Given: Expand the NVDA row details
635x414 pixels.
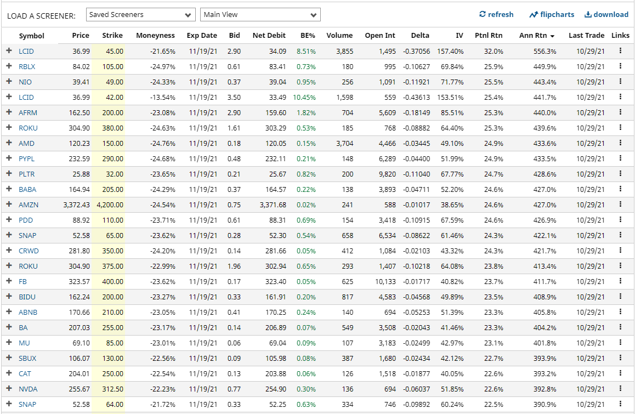Looking at the screenshot, I should 9,389.
